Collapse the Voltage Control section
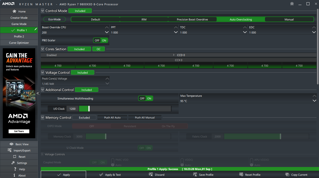The width and height of the screenshot is (319, 178). coord(43,72)
